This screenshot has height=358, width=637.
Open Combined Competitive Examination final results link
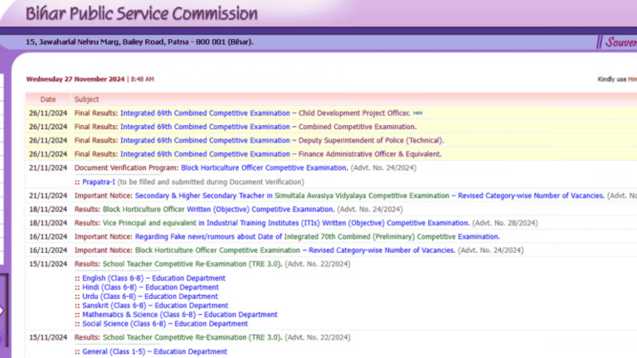pos(268,127)
